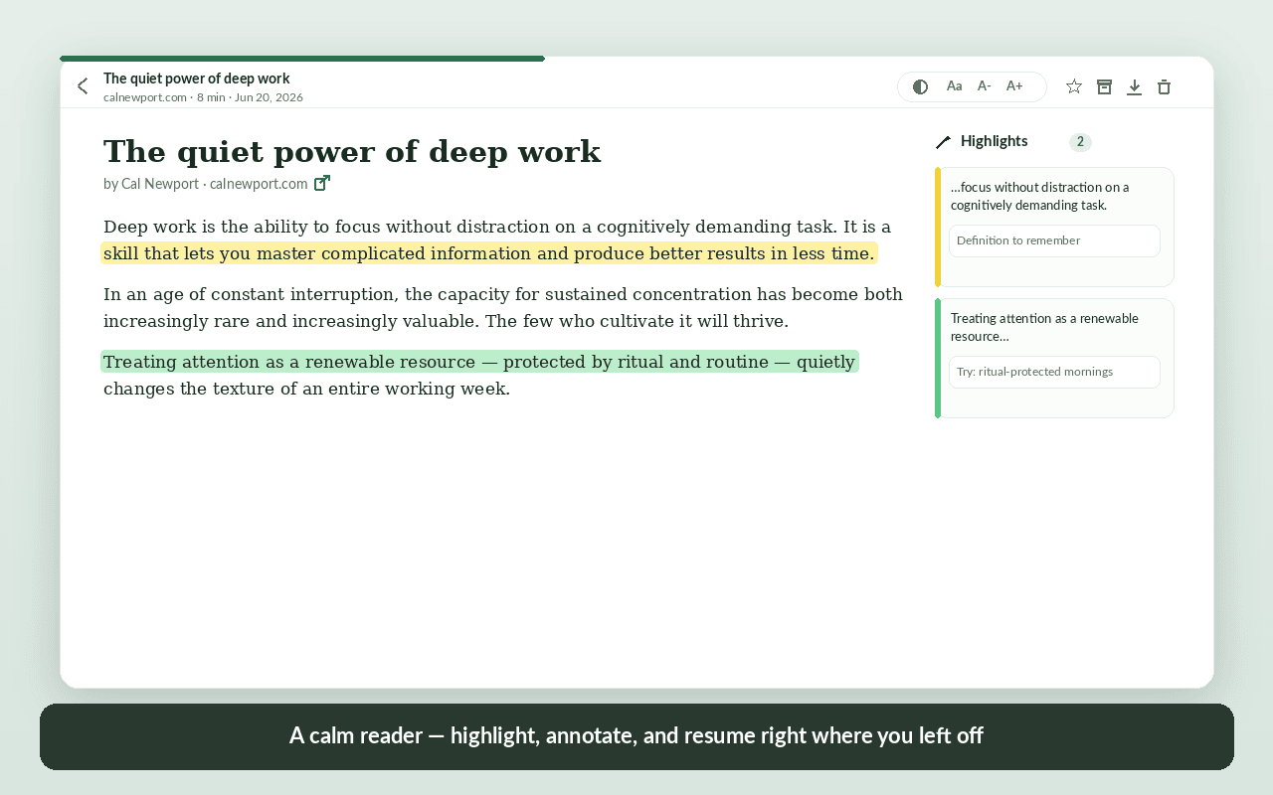Click paragraph starting 'In an age of constant'
1273x795 pixels.
pyautogui.click(x=503, y=308)
